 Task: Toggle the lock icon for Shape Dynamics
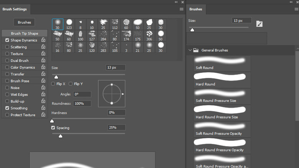[x=43, y=40]
